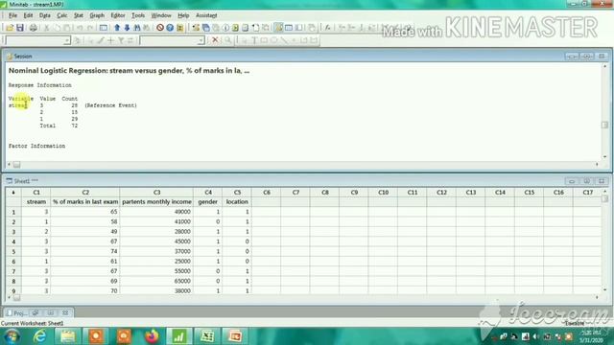Click the 'location' column name cell
This screenshot has width=614, height=345.
pos(237,202)
